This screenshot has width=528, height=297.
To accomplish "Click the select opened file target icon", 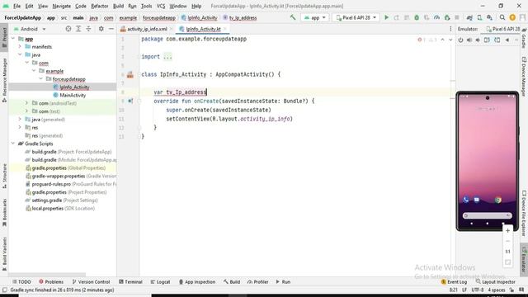I will [x=68, y=29].
